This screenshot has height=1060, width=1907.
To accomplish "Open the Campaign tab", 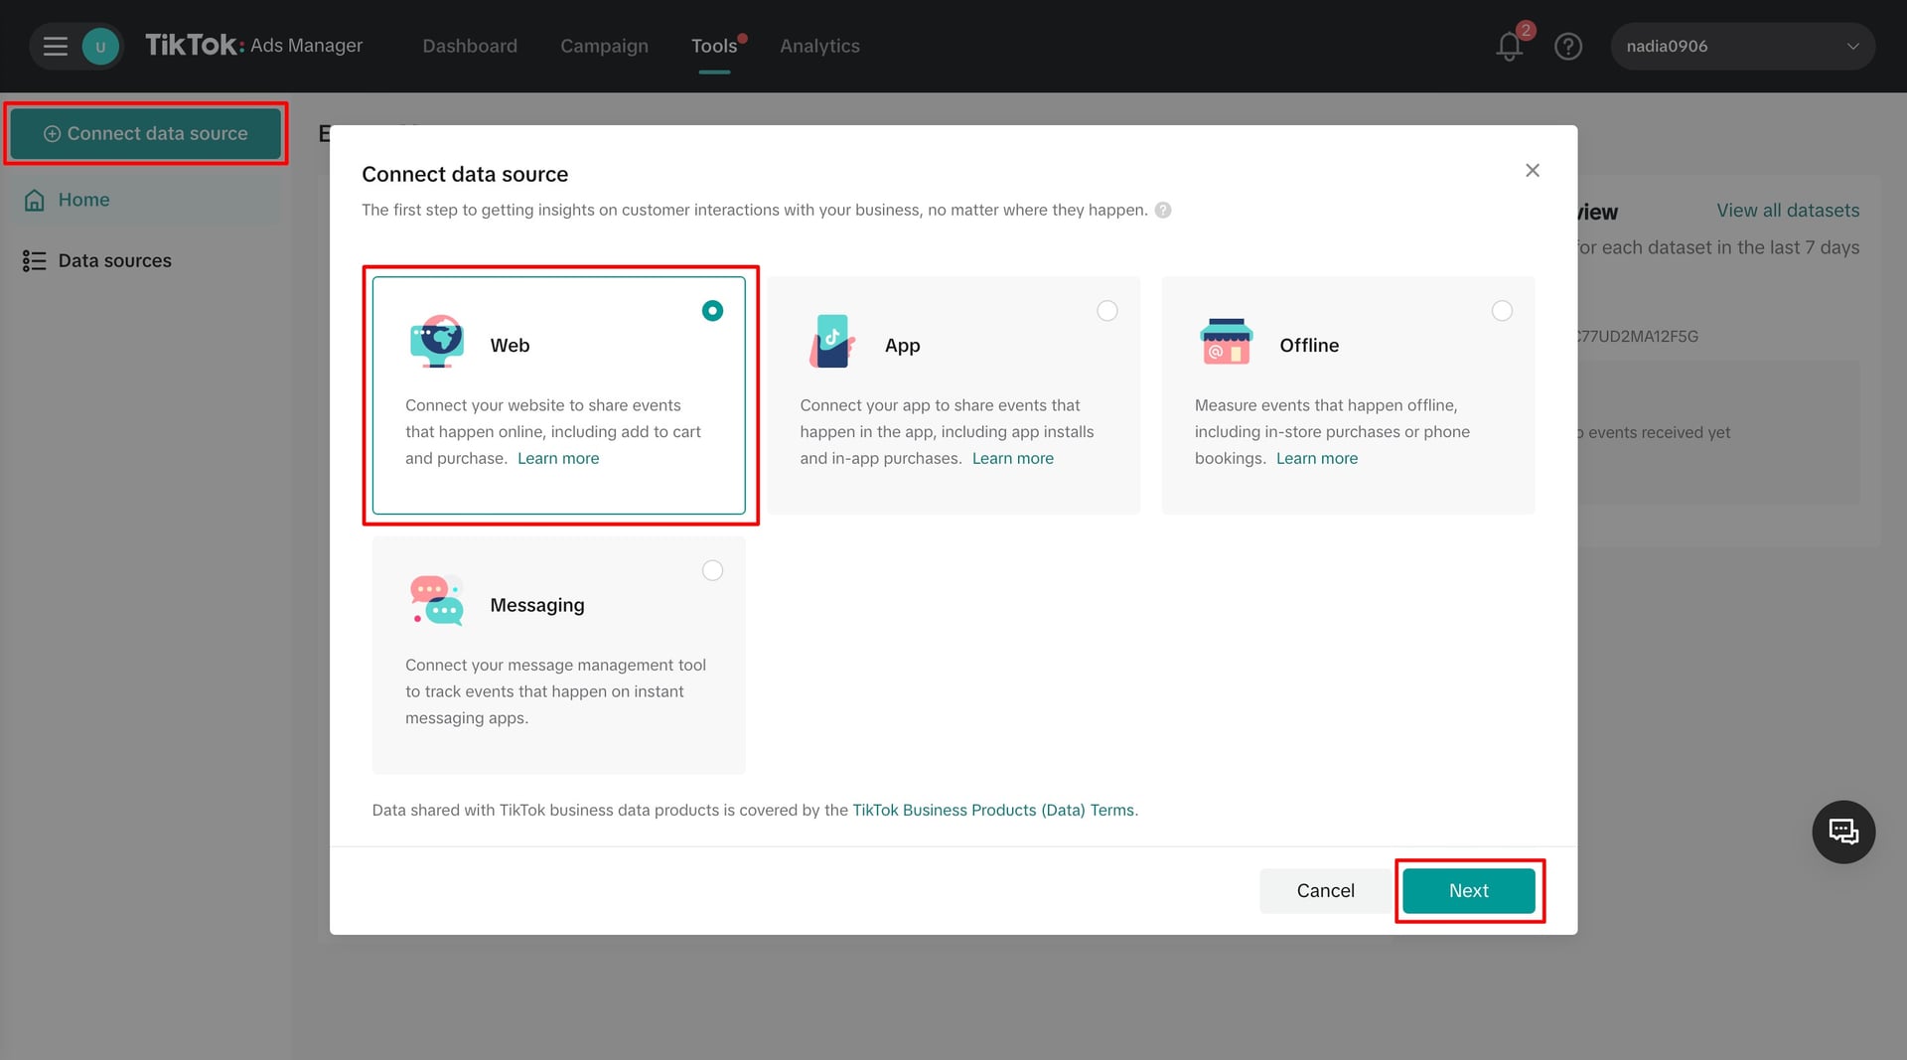I will coord(604,46).
